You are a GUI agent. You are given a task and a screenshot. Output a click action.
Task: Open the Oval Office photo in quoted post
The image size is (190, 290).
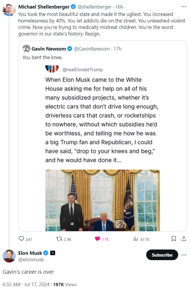[102, 200]
